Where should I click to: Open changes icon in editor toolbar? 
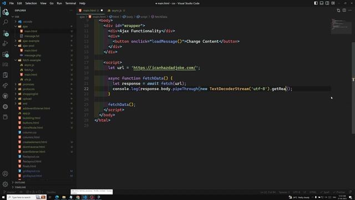pyautogui.click(x=338, y=11)
